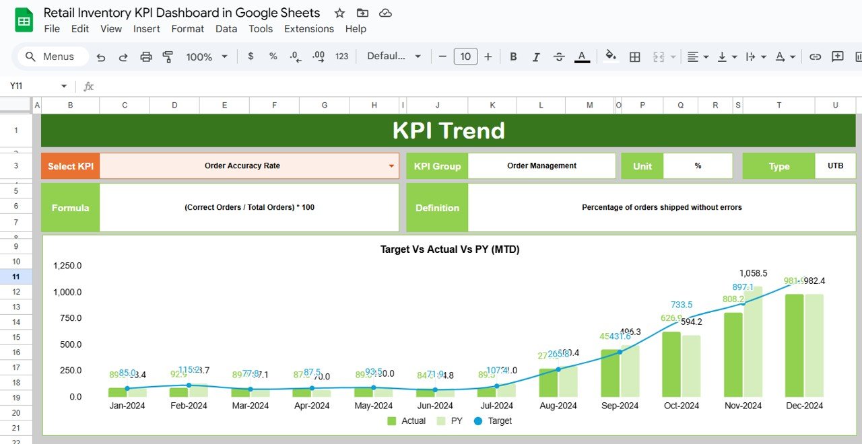Click merge cells icon
The height and width of the screenshot is (444, 862).
[659, 57]
